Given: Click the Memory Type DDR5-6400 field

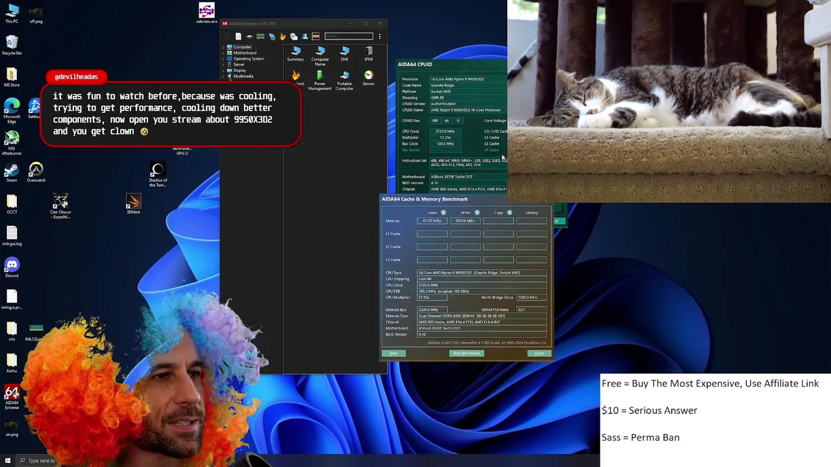Looking at the screenshot, I should point(482,316).
